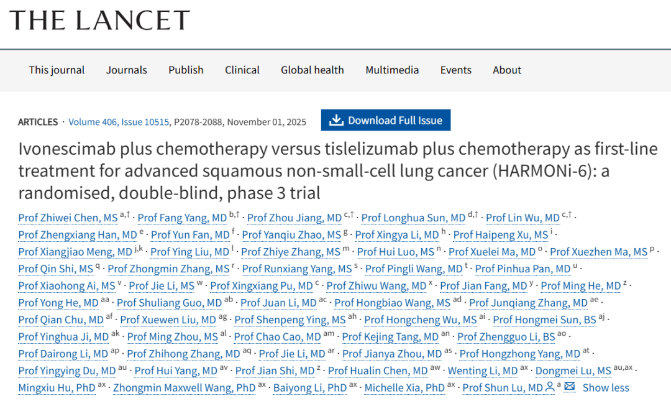
Task: Click the person icon next to Shun Lu
Action: click(550, 387)
